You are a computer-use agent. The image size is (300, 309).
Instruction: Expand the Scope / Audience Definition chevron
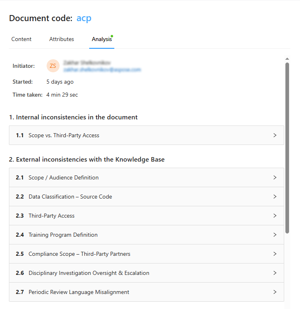[x=275, y=177]
